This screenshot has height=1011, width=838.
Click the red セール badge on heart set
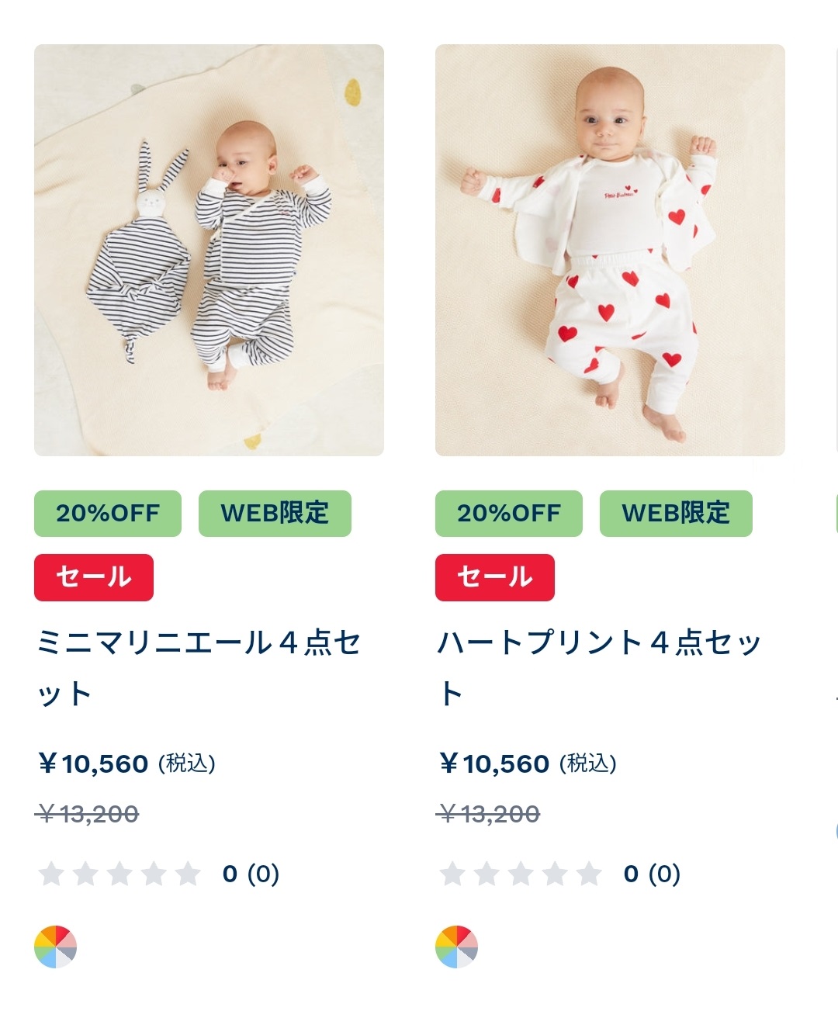click(x=495, y=577)
